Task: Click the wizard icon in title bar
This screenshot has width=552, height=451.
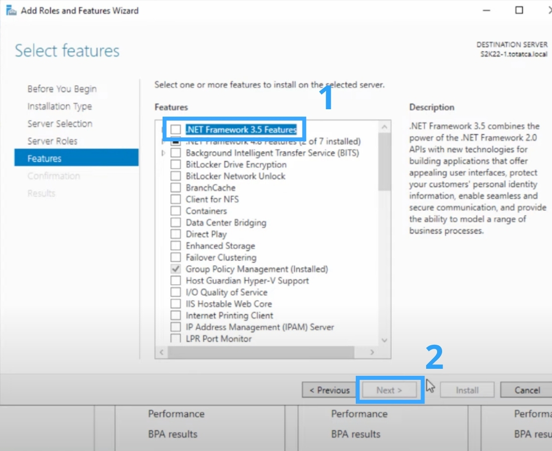Action: click(11, 10)
